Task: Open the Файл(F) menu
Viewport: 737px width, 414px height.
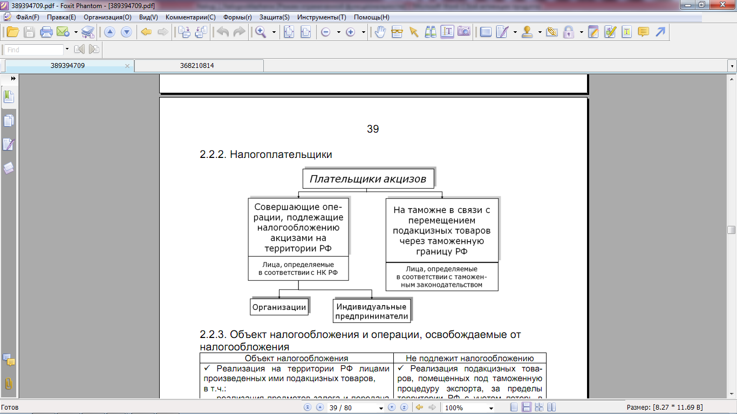Action: [28, 17]
